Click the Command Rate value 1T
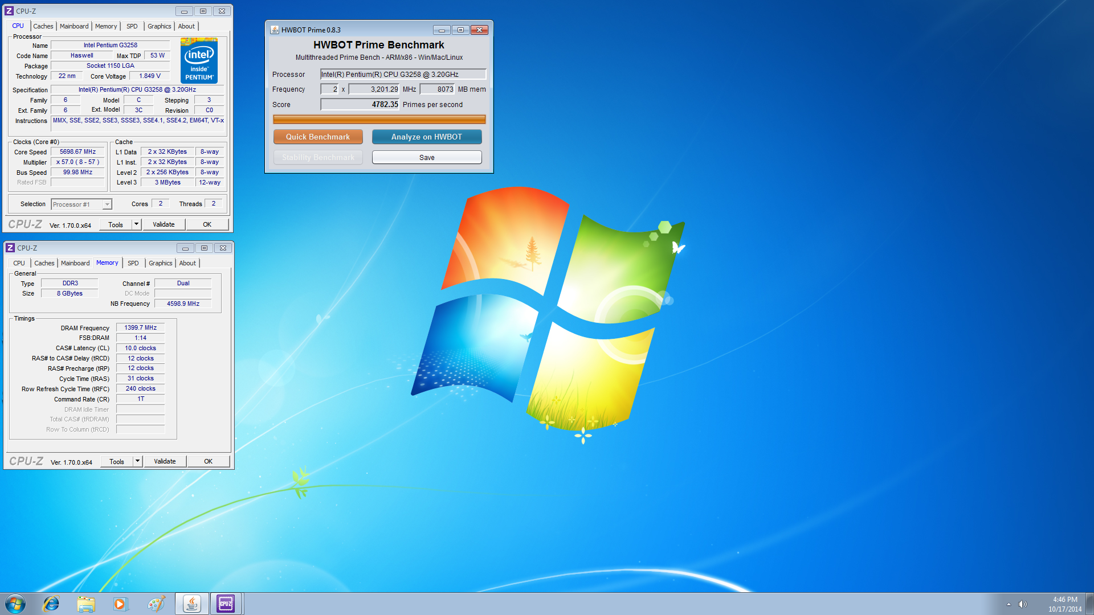The width and height of the screenshot is (1094, 615). 141,399
